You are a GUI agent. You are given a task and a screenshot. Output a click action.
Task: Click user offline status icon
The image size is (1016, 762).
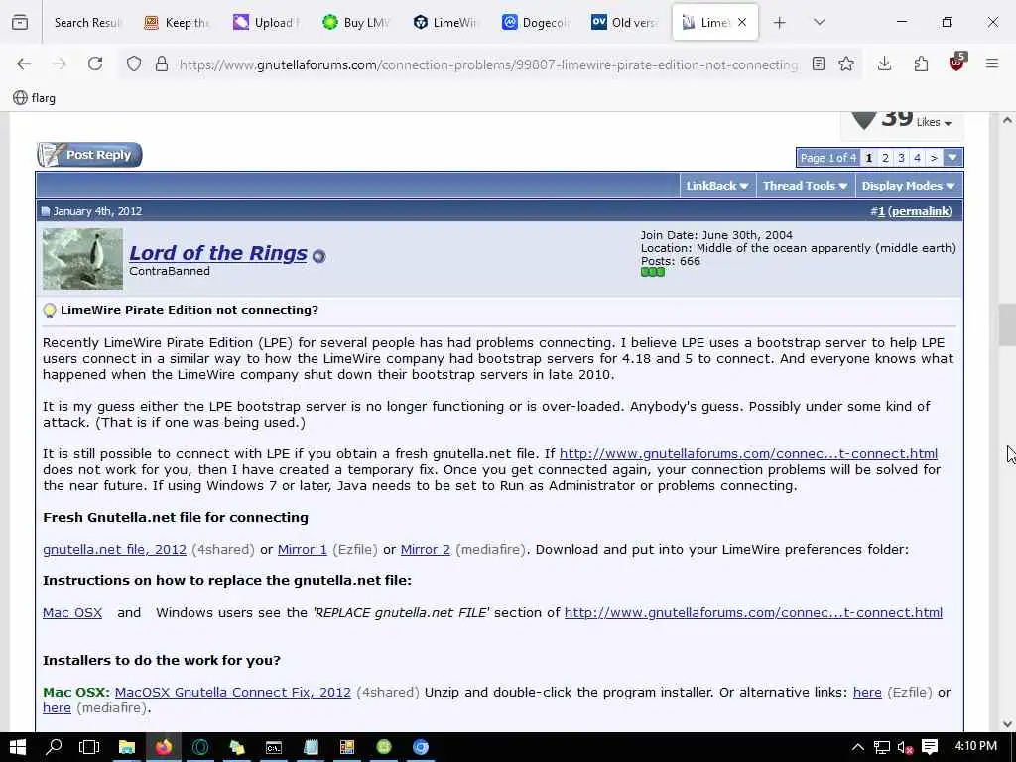click(x=318, y=256)
